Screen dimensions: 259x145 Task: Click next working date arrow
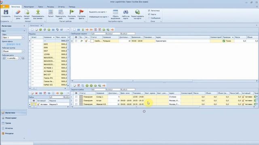click(x=23, y=58)
